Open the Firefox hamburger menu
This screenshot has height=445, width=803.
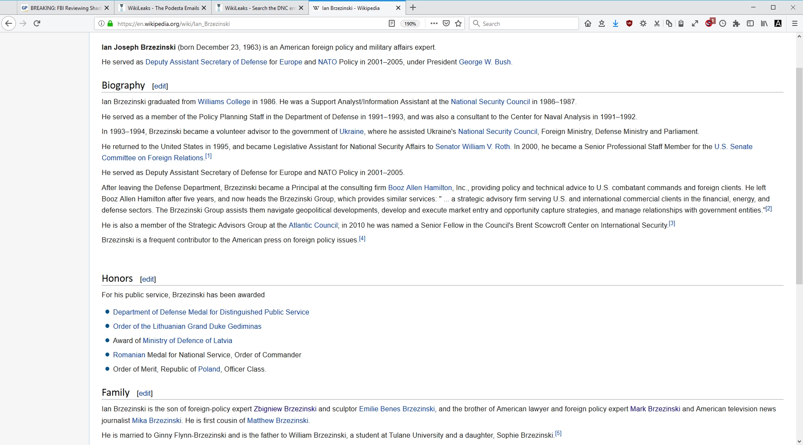click(794, 24)
